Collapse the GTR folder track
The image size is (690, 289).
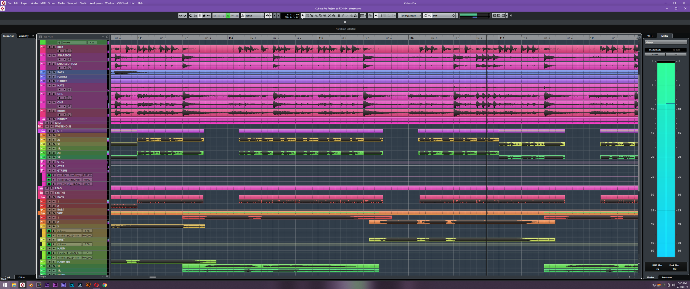click(x=43, y=131)
